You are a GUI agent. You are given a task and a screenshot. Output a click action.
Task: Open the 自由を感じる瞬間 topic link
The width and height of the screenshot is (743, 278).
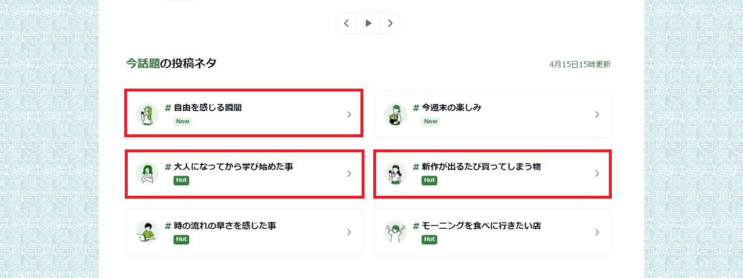(207, 108)
